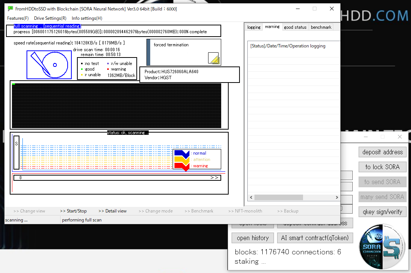Click the many send SORA button
Screen dimensions: 411x273
click(383, 197)
